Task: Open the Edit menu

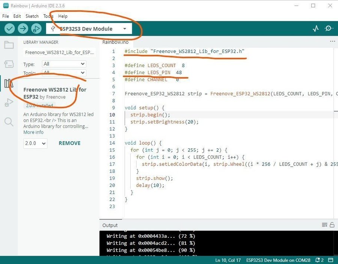Action: (17, 16)
